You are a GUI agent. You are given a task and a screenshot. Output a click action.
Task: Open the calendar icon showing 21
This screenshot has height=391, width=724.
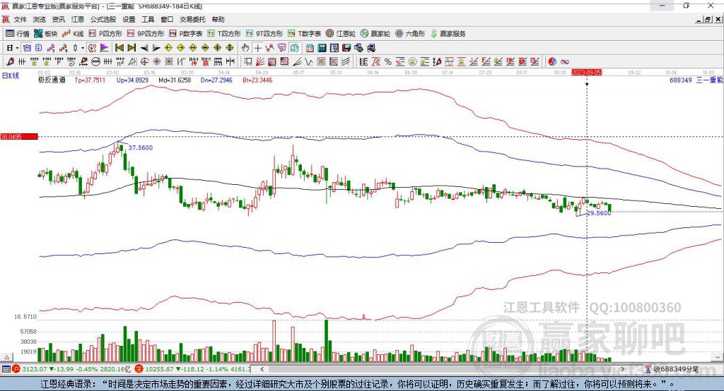pyautogui.click(x=310, y=48)
